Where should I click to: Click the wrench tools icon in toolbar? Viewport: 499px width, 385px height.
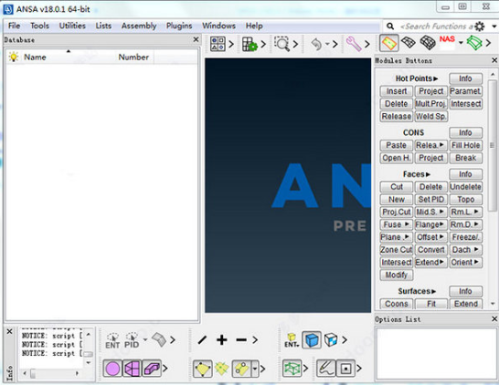(x=354, y=44)
